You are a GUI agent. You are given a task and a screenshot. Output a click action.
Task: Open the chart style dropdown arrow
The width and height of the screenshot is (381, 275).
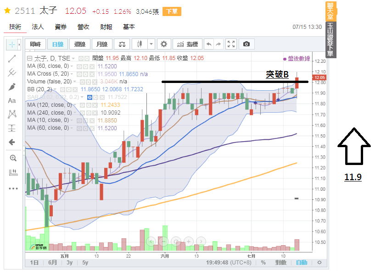151,44
